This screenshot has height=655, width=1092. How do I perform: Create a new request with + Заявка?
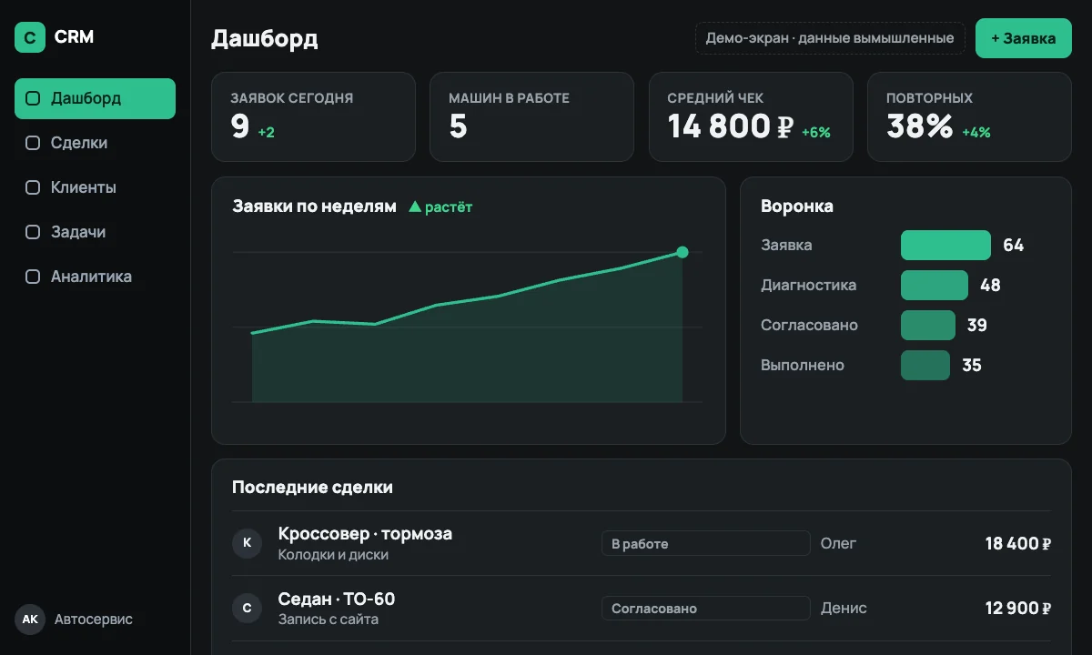tap(1024, 38)
